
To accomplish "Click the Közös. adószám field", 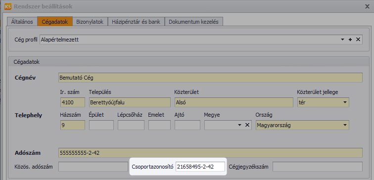I will click(93, 167).
